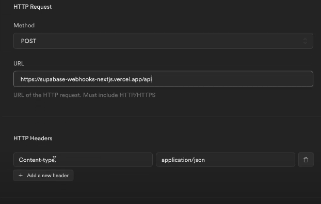Delete the Content-type header with trash icon
The image size is (321, 204).
tap(306, 160)
